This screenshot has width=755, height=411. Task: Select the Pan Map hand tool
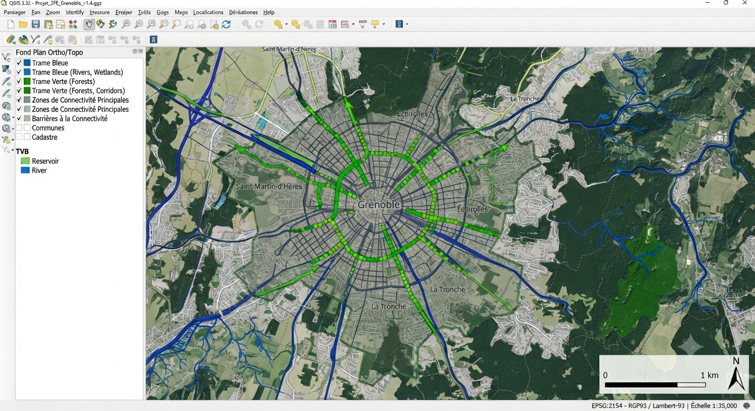click(89, 24)
